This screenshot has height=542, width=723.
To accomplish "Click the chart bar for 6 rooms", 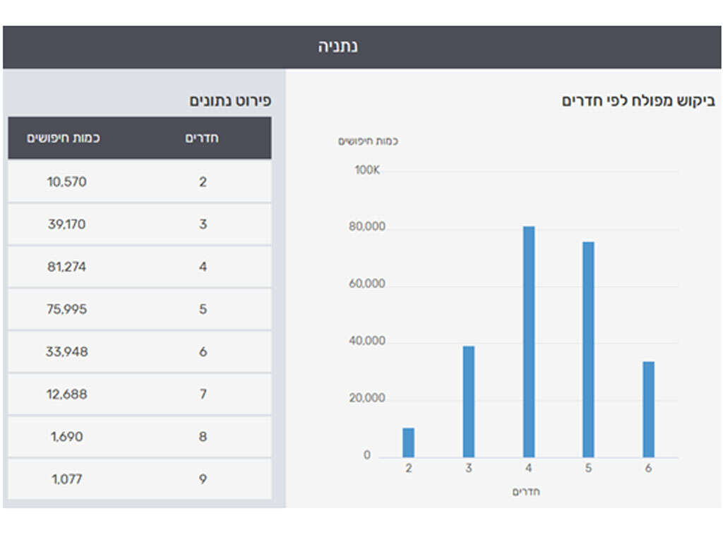I will [x=648, y=409].
